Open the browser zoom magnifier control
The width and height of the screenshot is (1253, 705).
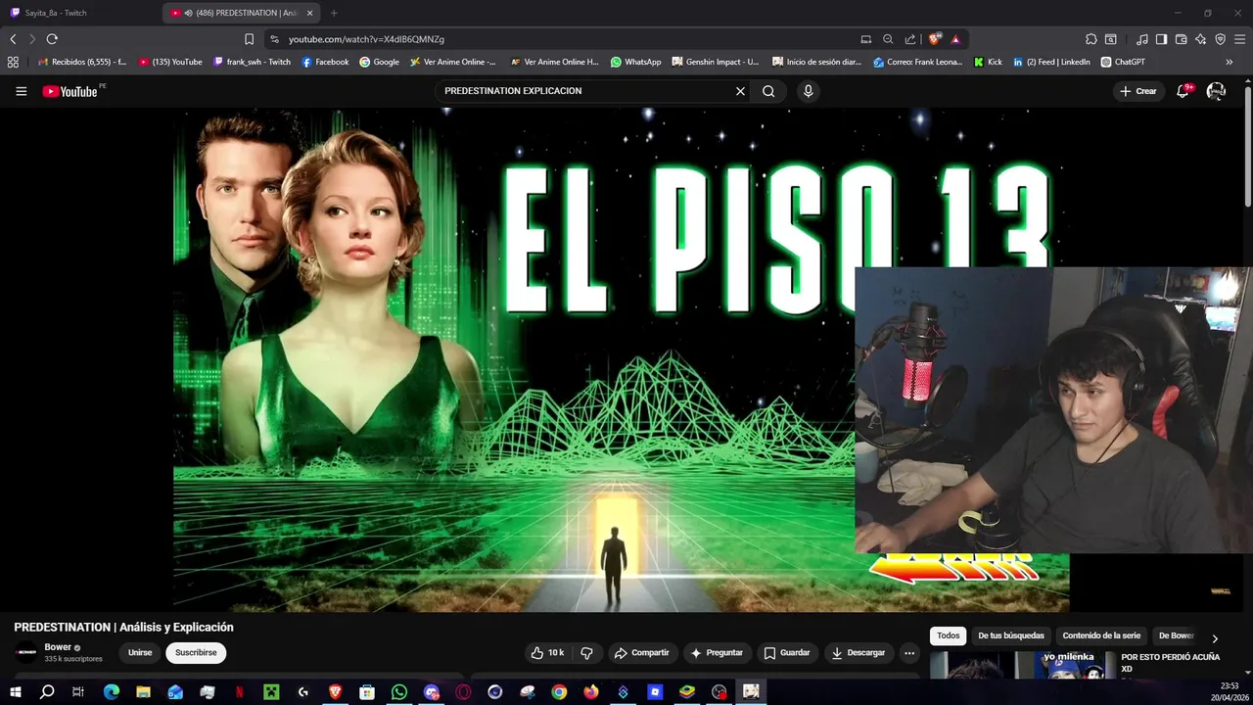(x=888, y=39)
